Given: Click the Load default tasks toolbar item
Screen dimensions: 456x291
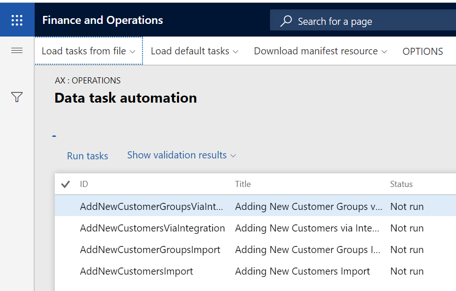Looking at the screenshot, I should (191, 51).
